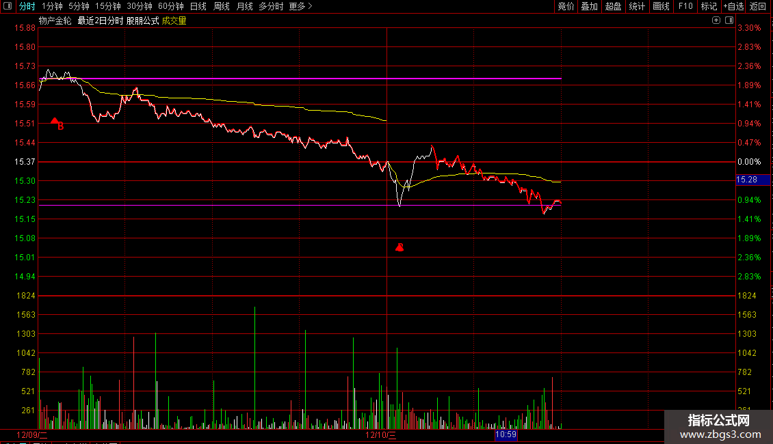The image size is (773, 444).
Task: Click the stock name 物产金轮
Action: pos(55,20)
